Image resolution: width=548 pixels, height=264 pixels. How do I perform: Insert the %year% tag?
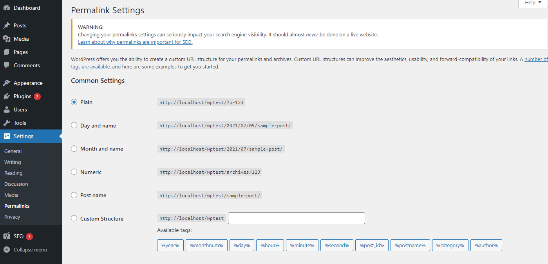[x=170, y=245]
